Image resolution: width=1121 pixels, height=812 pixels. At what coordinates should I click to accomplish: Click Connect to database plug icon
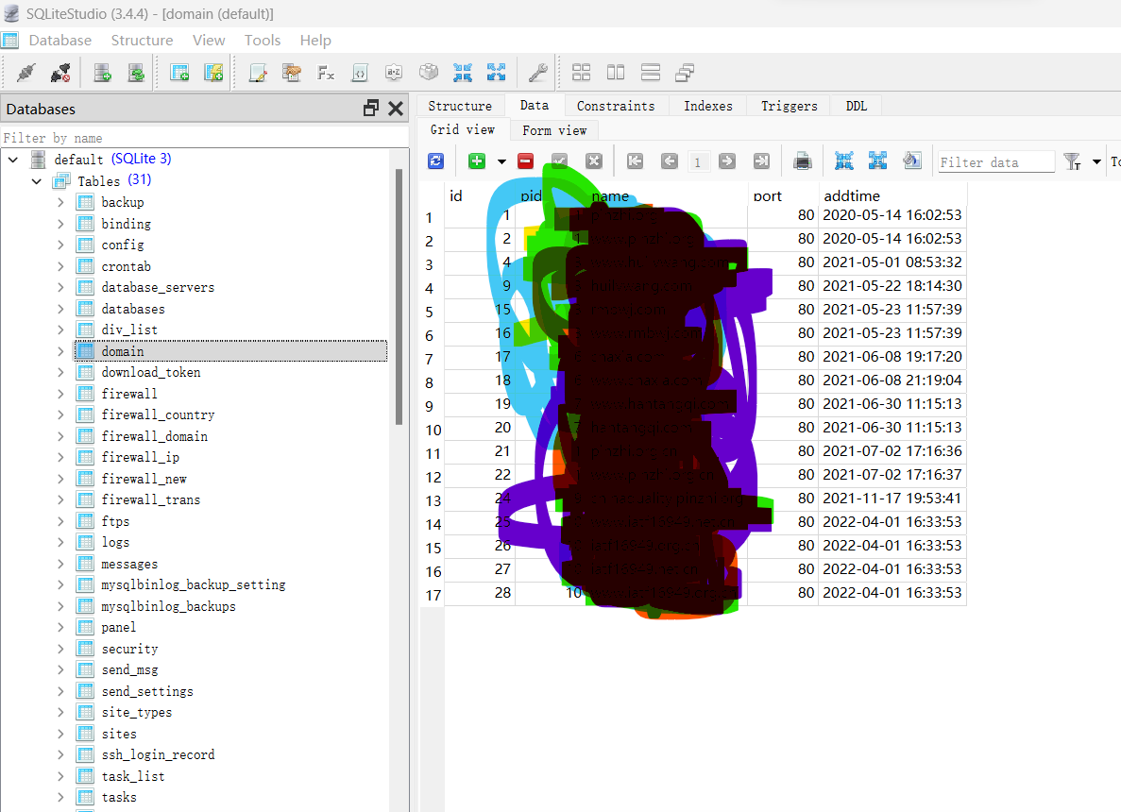pyautogui.click(x=25, y=72)
